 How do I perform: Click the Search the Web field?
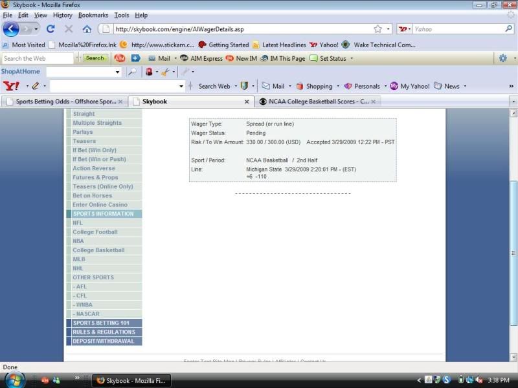[37, 58]
